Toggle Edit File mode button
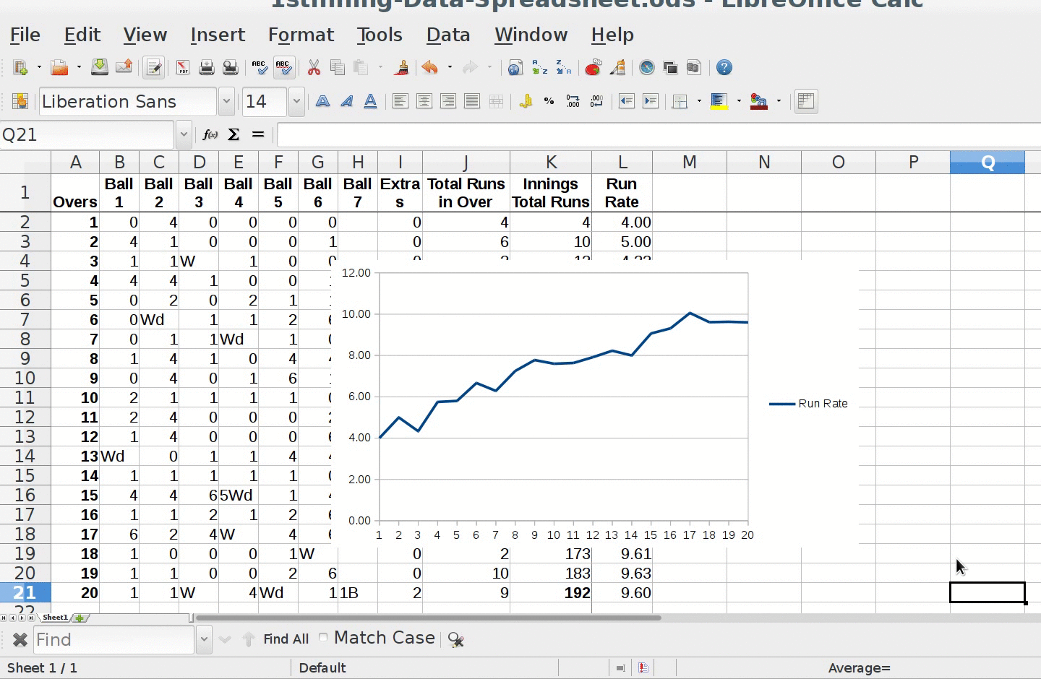This screenshot has height=679, width=1041. [153, 68]
